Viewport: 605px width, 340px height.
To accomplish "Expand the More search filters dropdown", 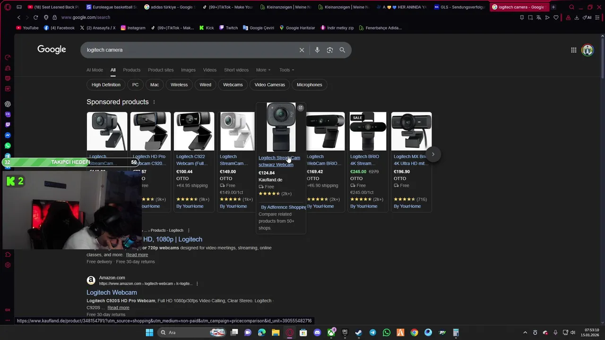I will point(263,70).
